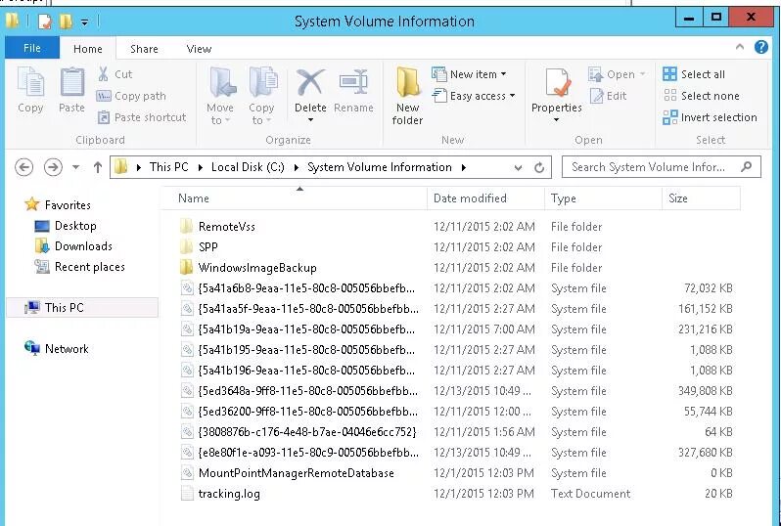Switch to the View tab
This screenshot has width=781, height=526.
[199, 49]
